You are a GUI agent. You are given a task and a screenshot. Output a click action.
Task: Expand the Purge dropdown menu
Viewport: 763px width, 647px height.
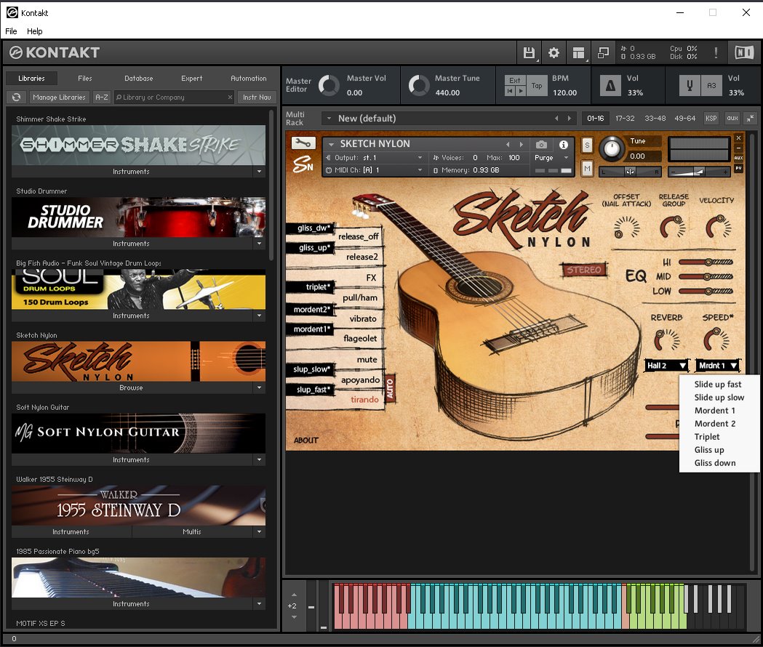(x=566, y=158)
